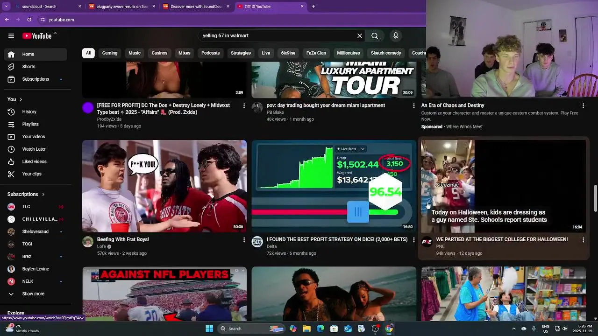Screen dimensions: 598x336
Task: Open Playlists in sidebar
Action: [x=36, y=124]
